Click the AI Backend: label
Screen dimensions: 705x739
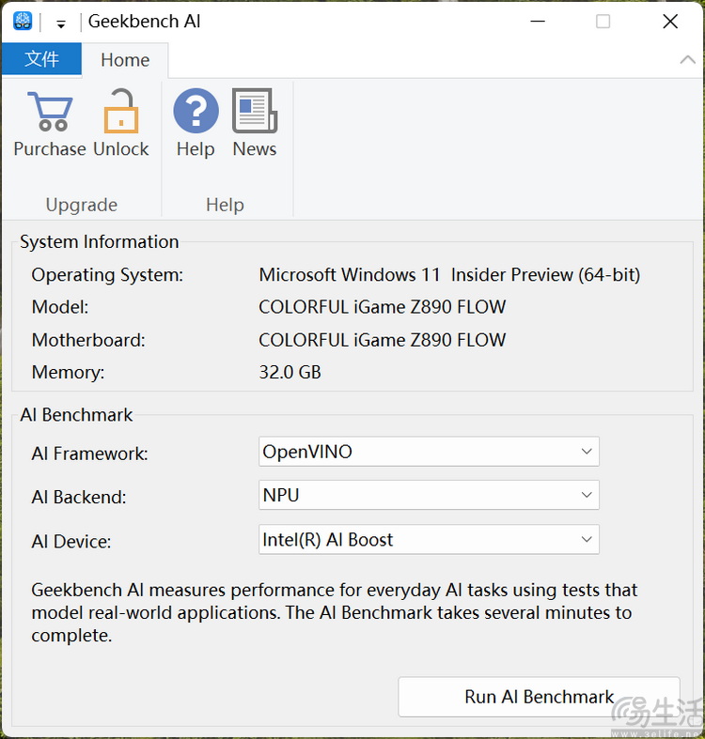click(x=79, y=498)
